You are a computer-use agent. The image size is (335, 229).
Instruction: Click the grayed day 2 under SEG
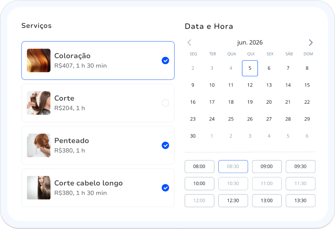click(x=193, y=68)
